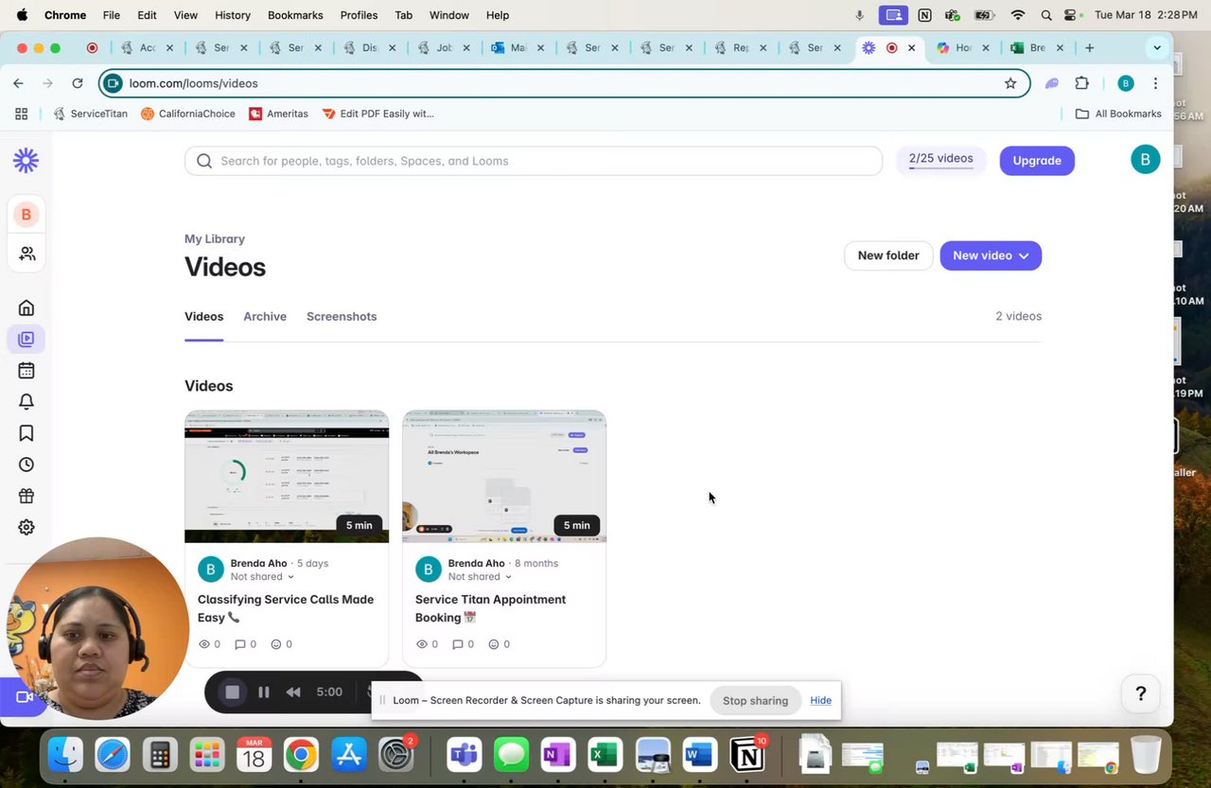The image size is (1211, 788).
Task: Click Stop sharing in the Loom banner
Action: click(755, 701)
